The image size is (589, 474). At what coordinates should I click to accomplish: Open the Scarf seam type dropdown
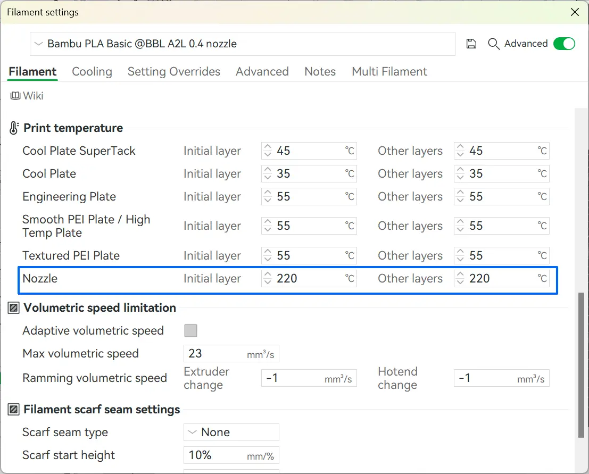[x=231, y=433]
